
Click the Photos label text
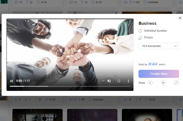point(148,37)
